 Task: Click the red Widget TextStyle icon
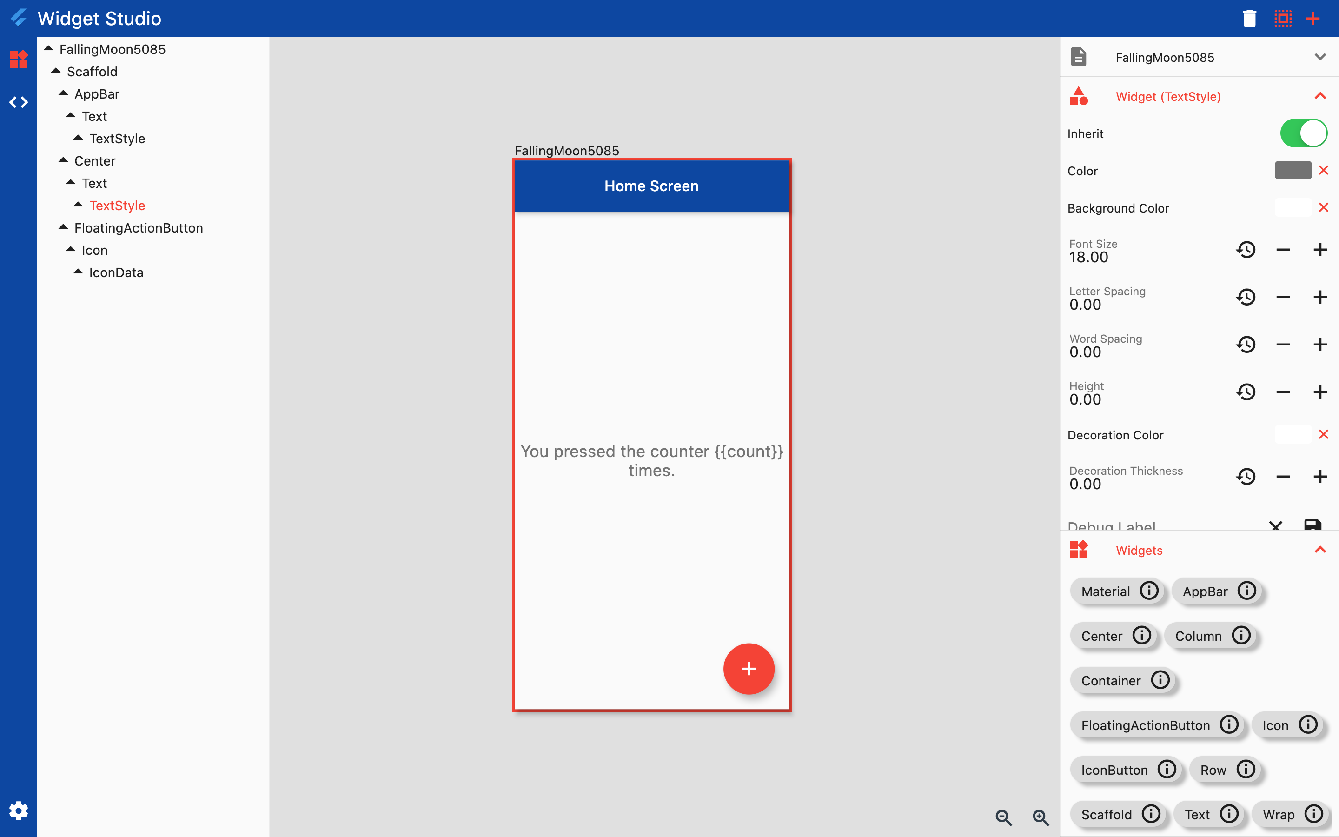pos(1079,95)
